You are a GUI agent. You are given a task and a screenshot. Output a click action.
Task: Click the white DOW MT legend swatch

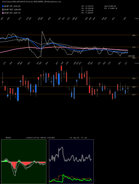click(3, 9)
